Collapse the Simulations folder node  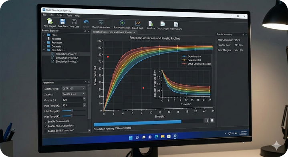point(44,50)
